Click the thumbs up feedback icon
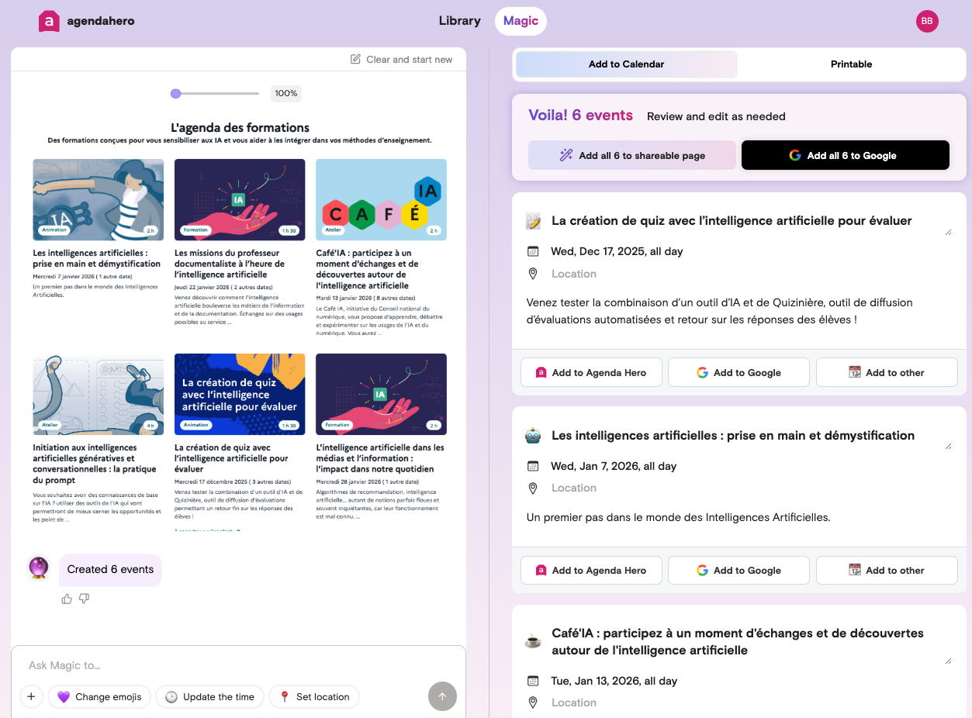This screenshot has height=718, width=972. pyautogui.click(x=67, y=599)
